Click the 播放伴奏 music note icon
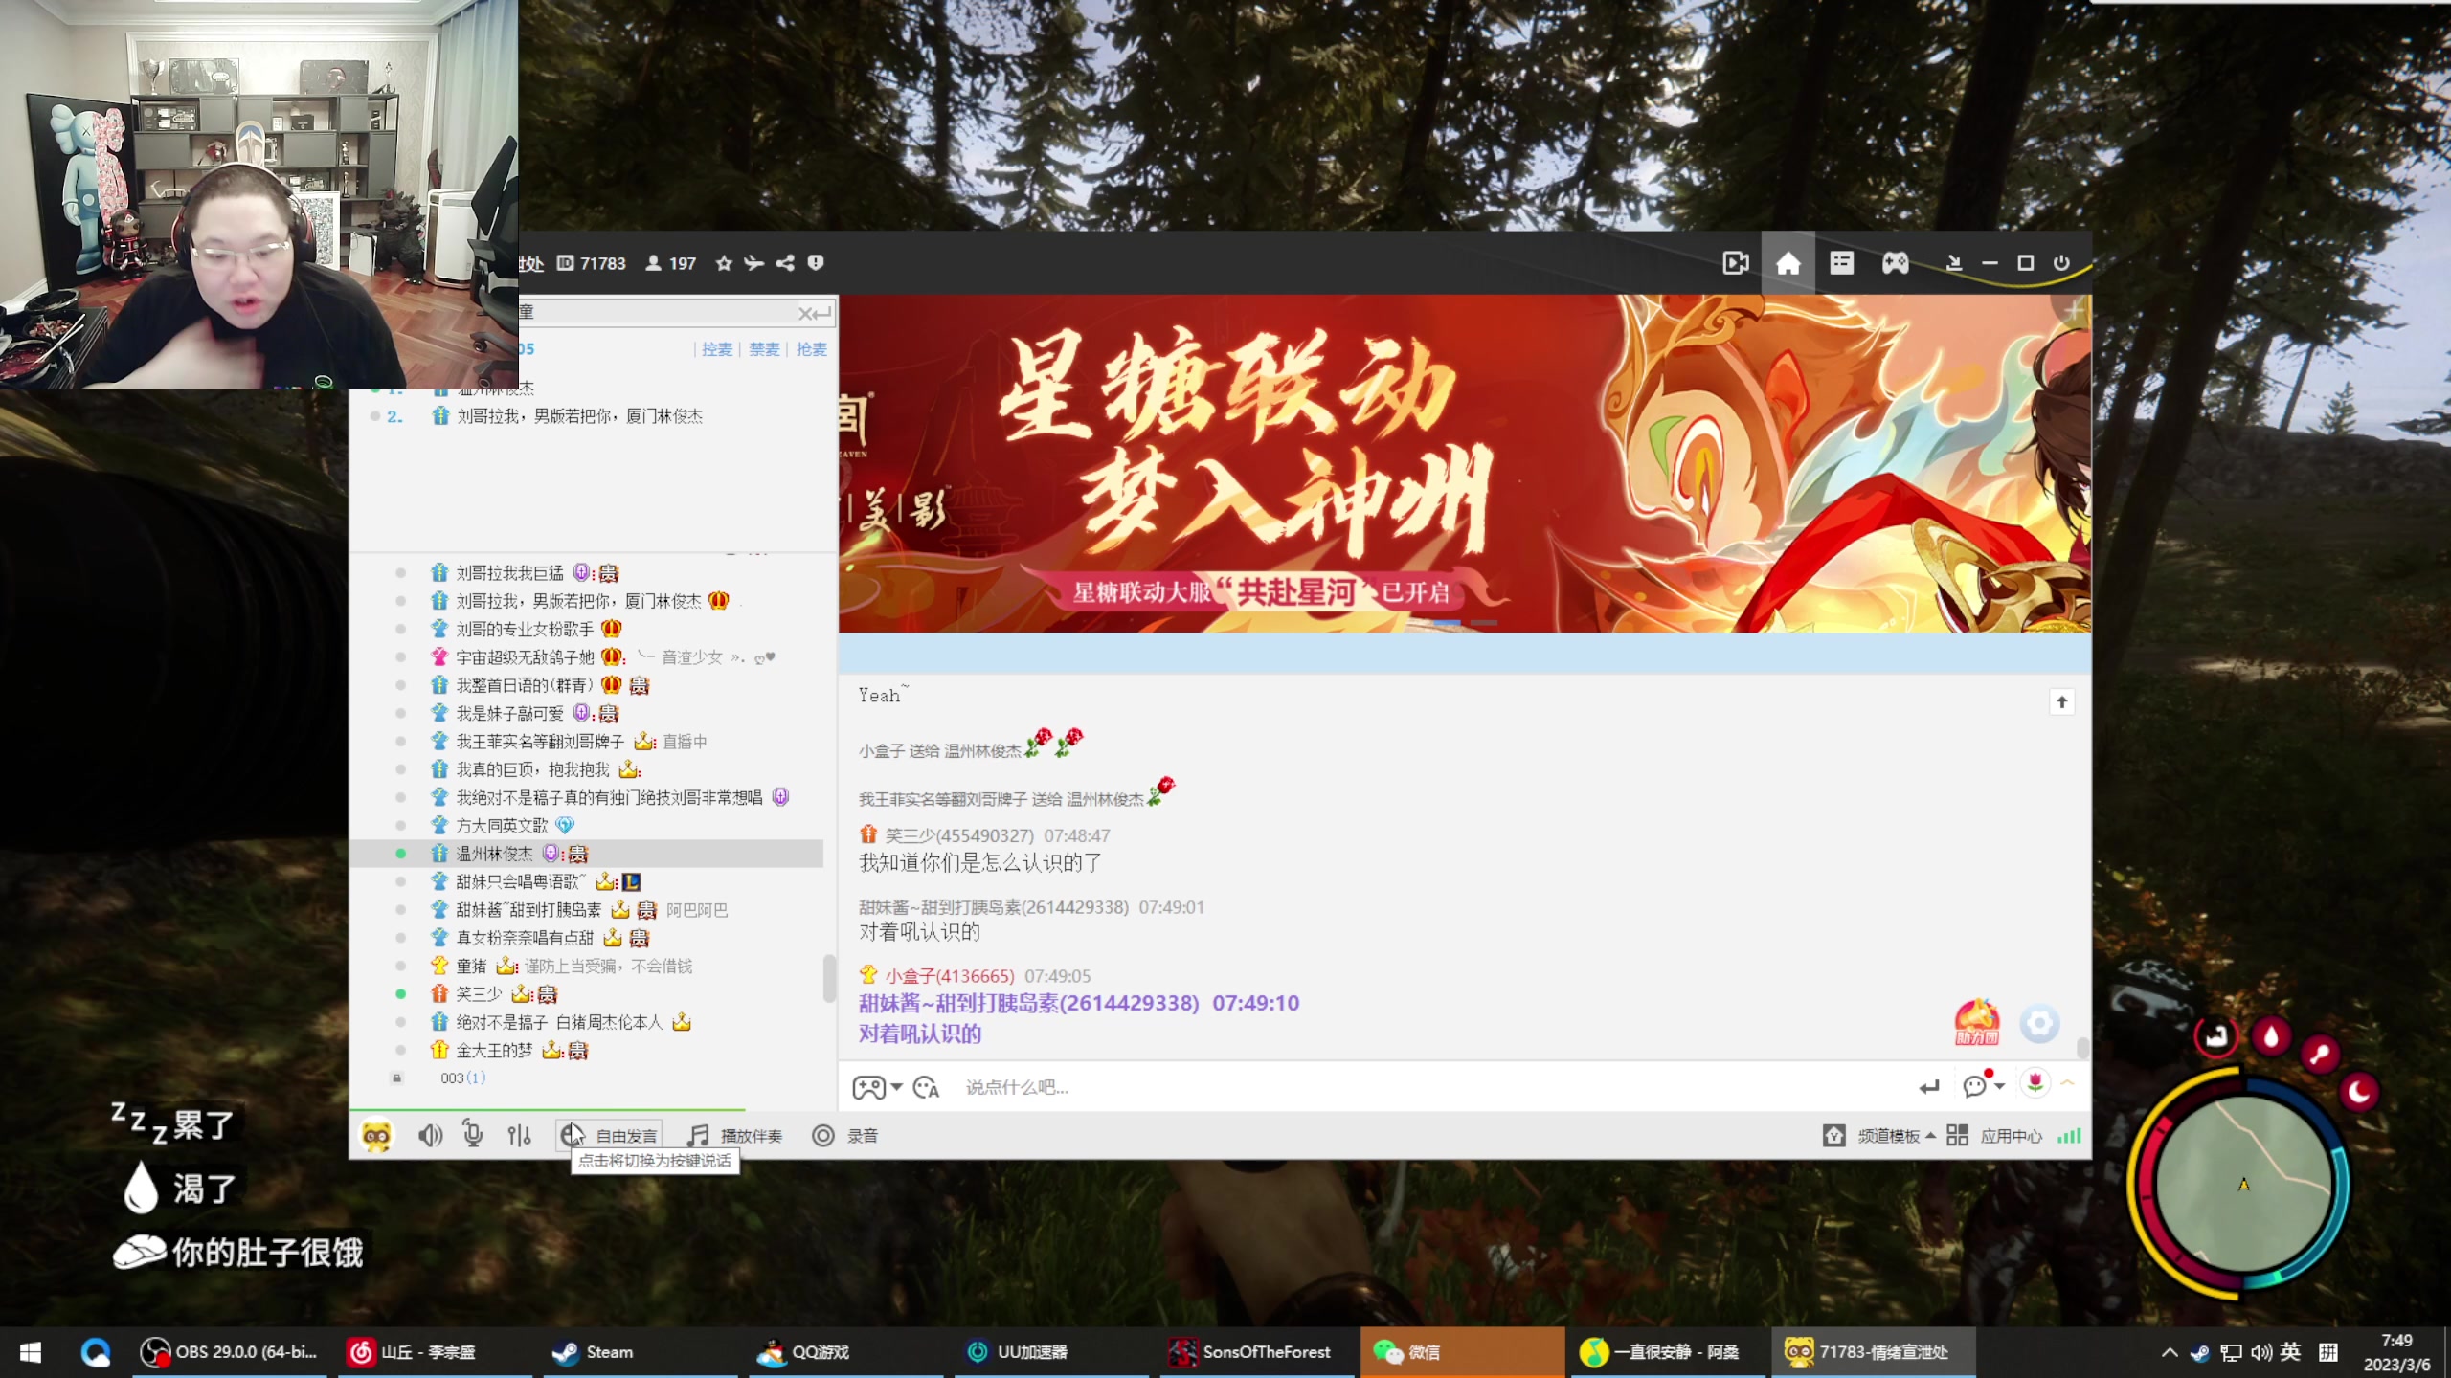The image size is (2451, 1378). tap(698, 1136)
